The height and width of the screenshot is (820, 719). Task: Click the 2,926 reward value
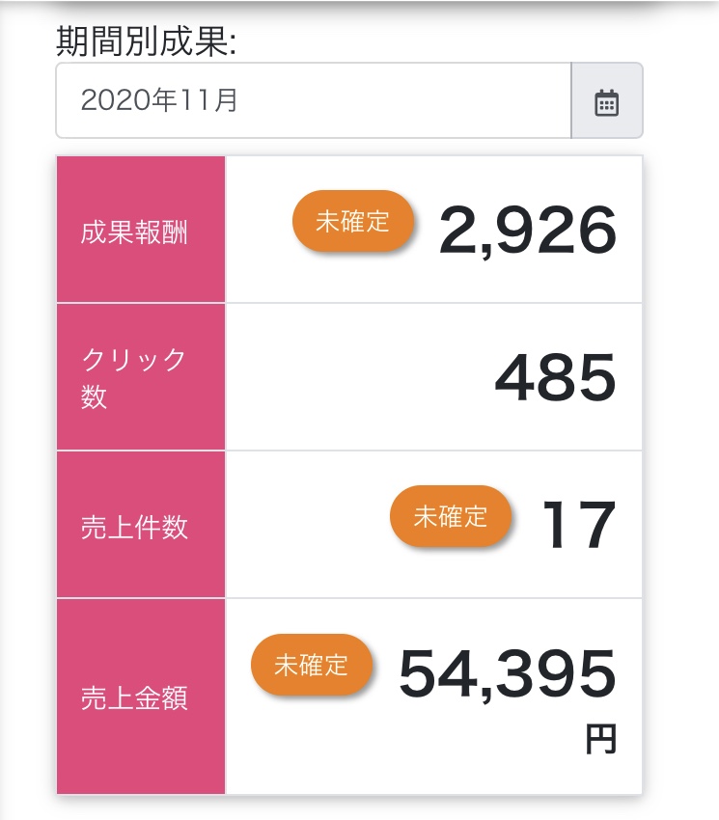click(x=528, y=231)
